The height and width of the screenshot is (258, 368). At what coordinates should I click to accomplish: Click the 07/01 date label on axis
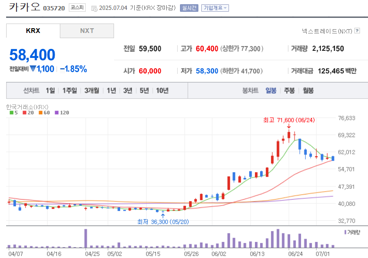[323, 254]
